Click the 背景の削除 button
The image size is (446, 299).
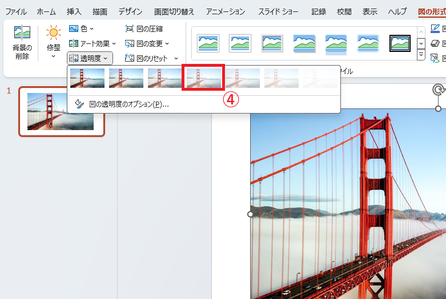pyautogui.click(x=22, y=42)
